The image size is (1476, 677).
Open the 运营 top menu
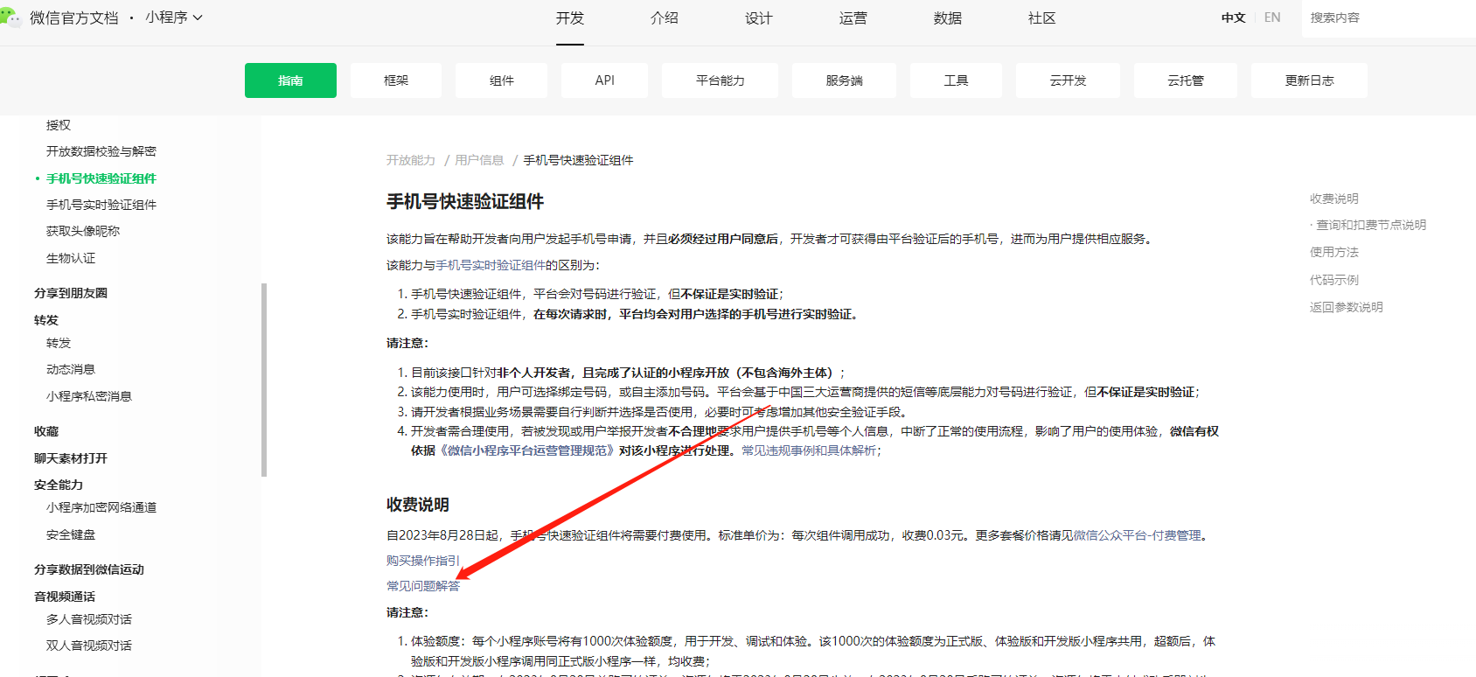(x=853, y=17)
